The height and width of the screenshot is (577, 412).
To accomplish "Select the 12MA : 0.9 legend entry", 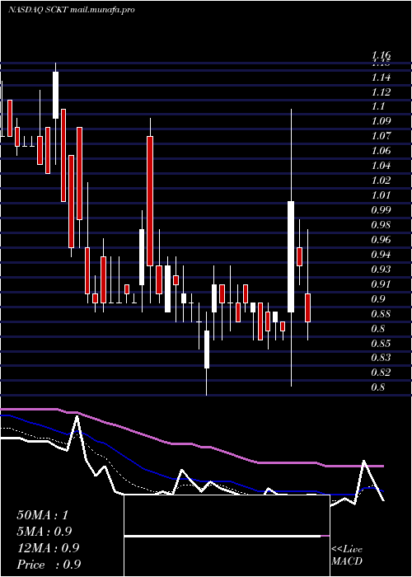I will click(48, 547).
